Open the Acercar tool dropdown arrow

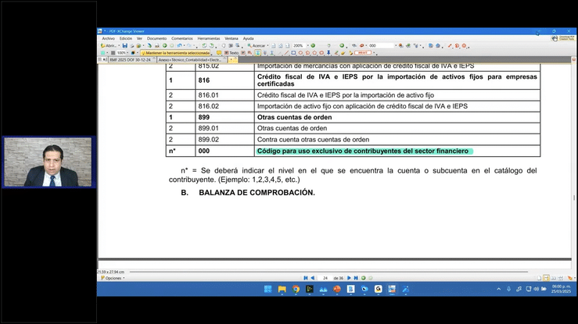point(268,45)
